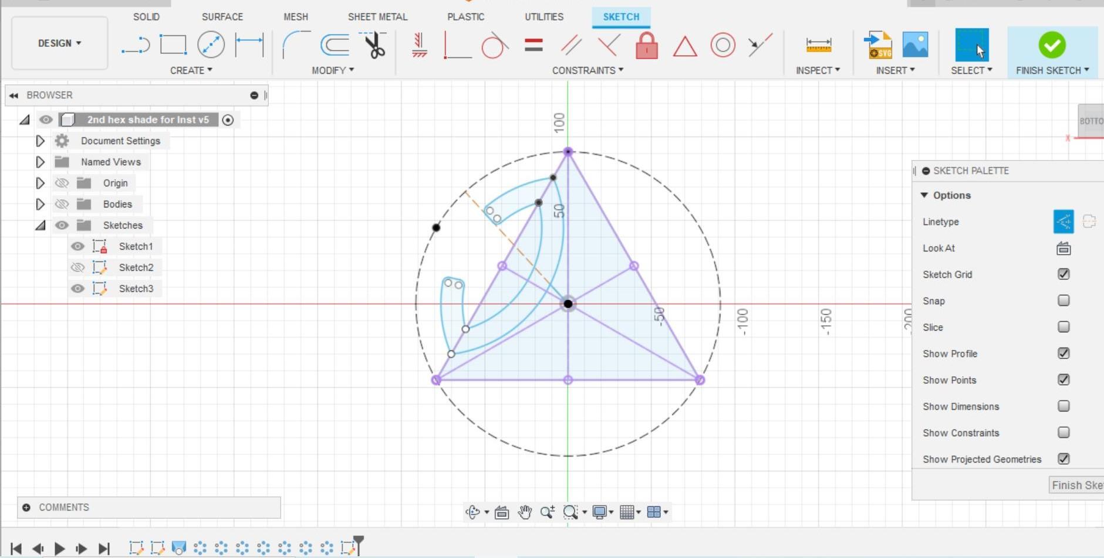Toggle the Sketch Grid checkbox
Viewport: 1104px width, 558px height.
coord(1064,274)
